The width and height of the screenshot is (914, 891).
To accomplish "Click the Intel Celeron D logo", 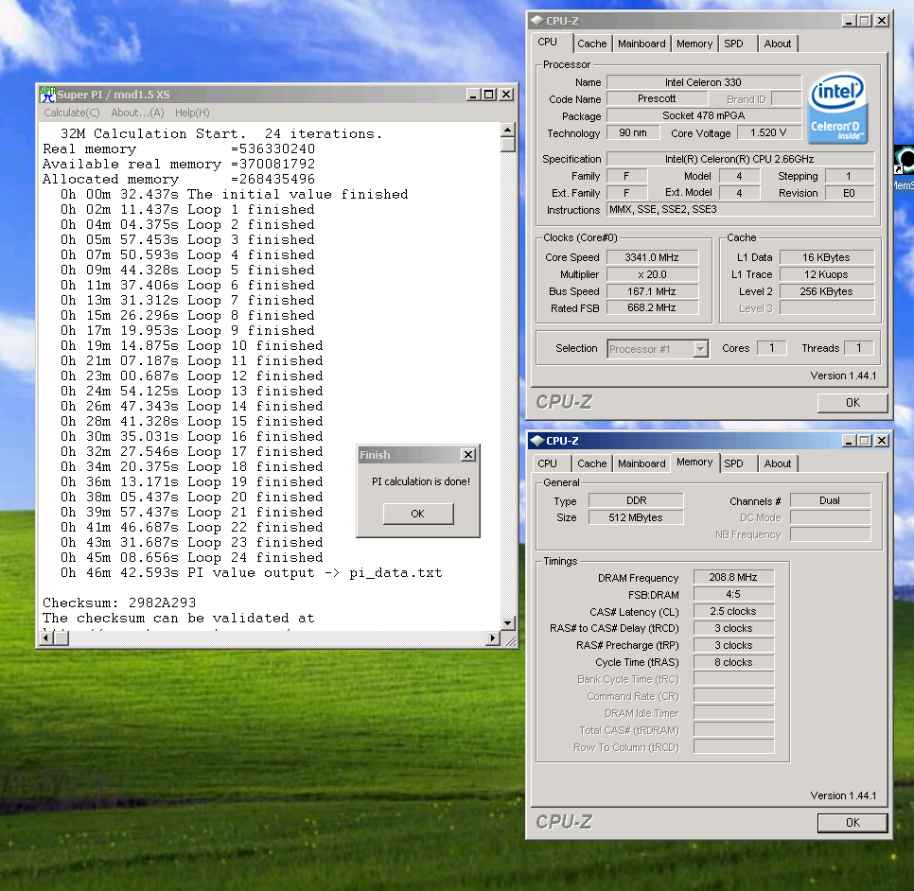I will click(837, 108).
